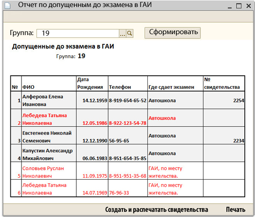Select the cell Евстегнеев Николай Семенович

(x=49, y=136)
